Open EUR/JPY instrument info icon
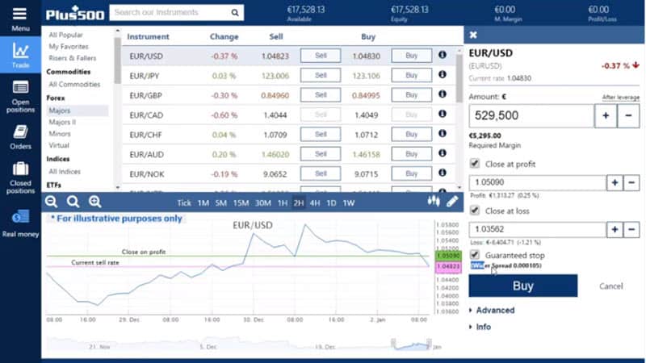 pyautogui.click(x=442, y=74)
